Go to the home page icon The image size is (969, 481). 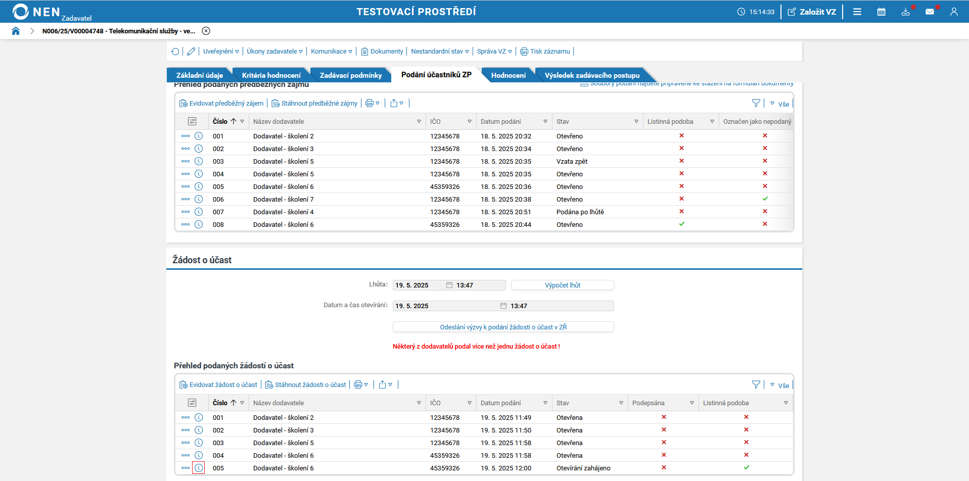pyautogui.click(x=16, y=31)
